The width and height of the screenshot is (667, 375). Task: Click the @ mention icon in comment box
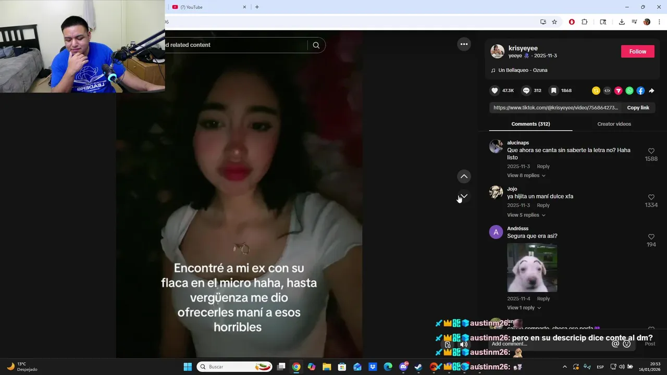click(615, 344)
